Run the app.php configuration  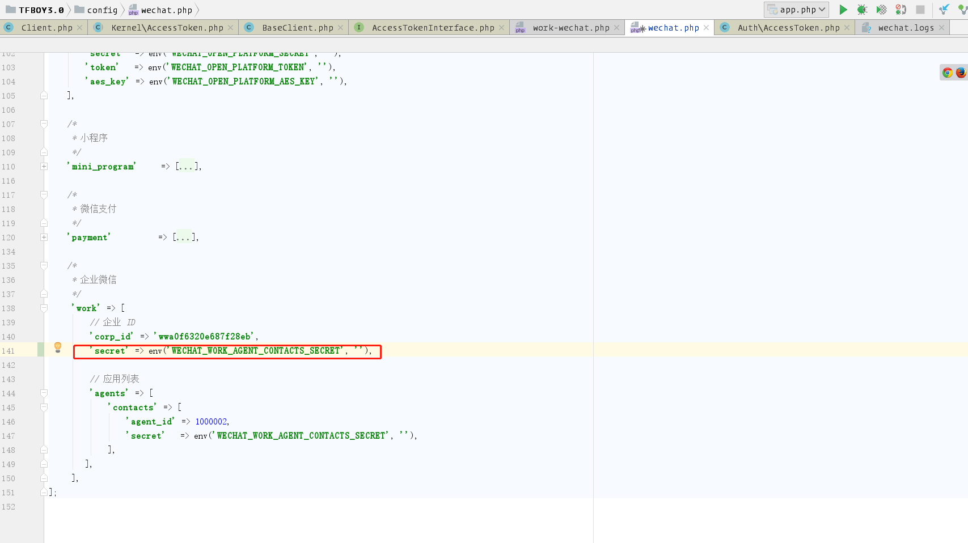tap(843, 10)
